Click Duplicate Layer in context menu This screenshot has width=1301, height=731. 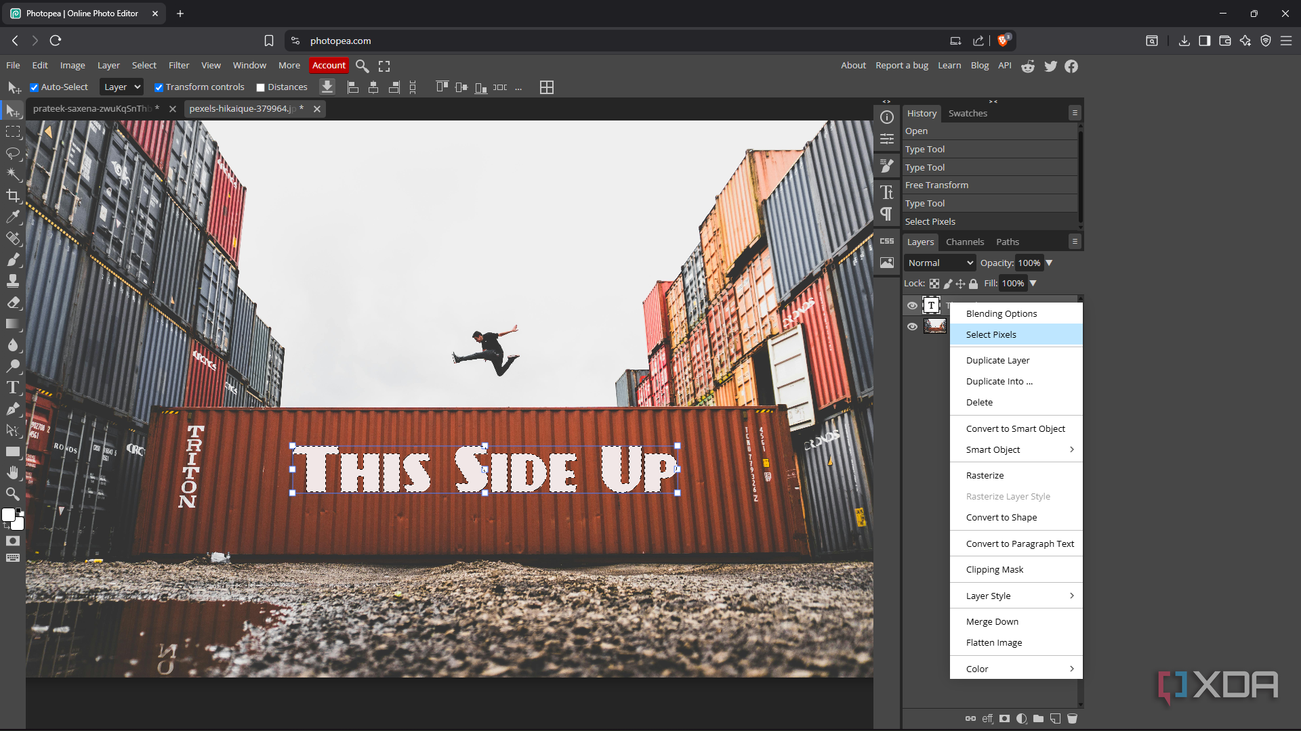tap(1016, 361)
